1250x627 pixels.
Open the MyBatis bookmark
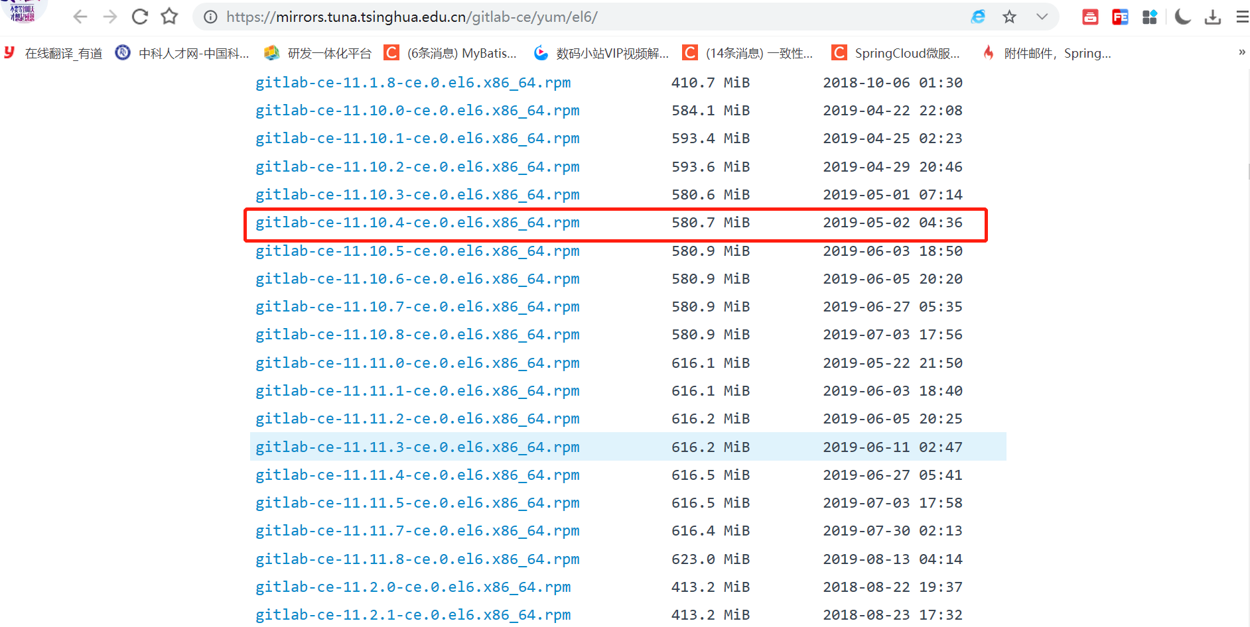[x=451, y=53]
